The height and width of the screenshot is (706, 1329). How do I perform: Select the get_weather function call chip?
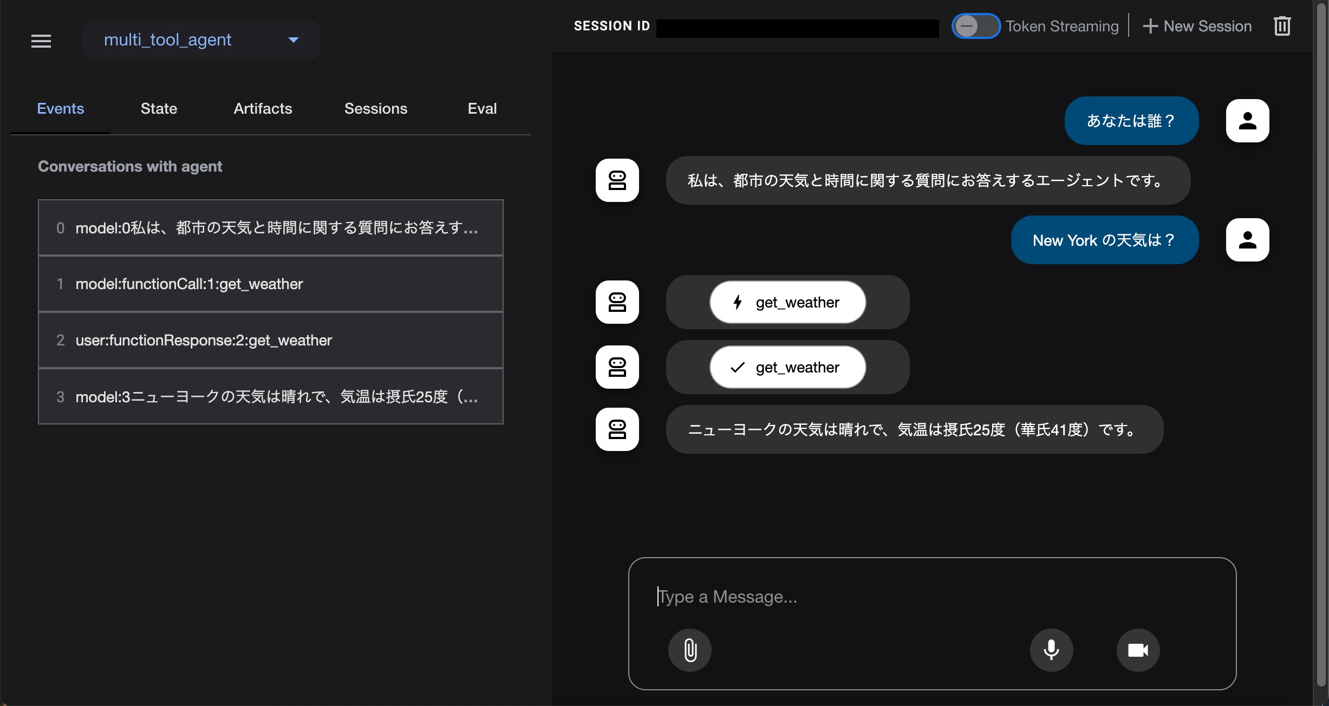click(786, 302)
